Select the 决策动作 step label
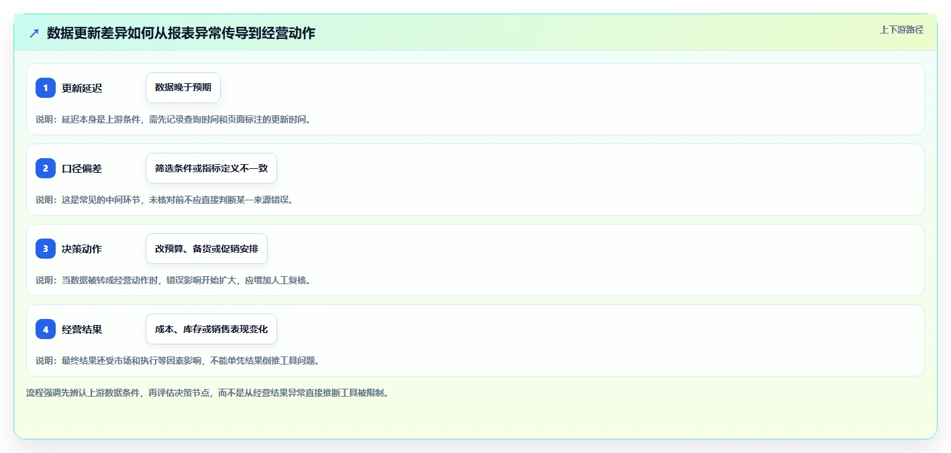 [x=82, y=249]
